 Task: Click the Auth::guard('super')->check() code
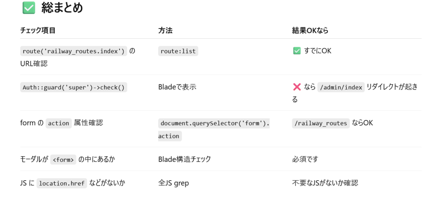[74, 87]
